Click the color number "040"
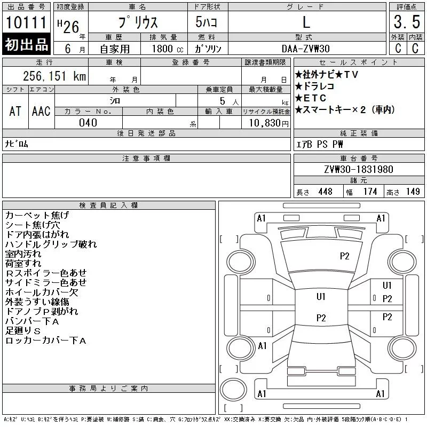This screenshot has width=427, height=427. 88,123
